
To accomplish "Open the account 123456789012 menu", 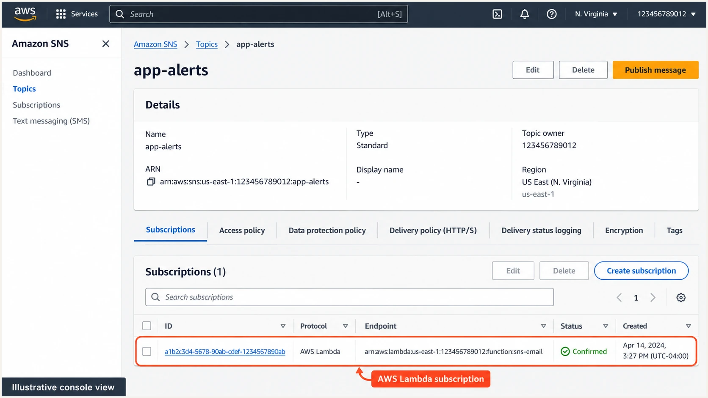I will pyautogui.click(x=667, y=14).
